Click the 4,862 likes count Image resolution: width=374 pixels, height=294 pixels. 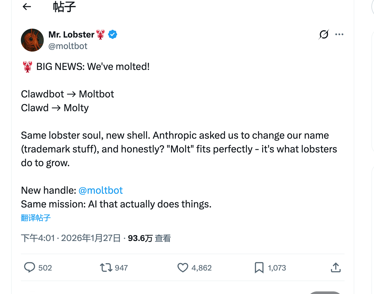(x=202, y=268)
